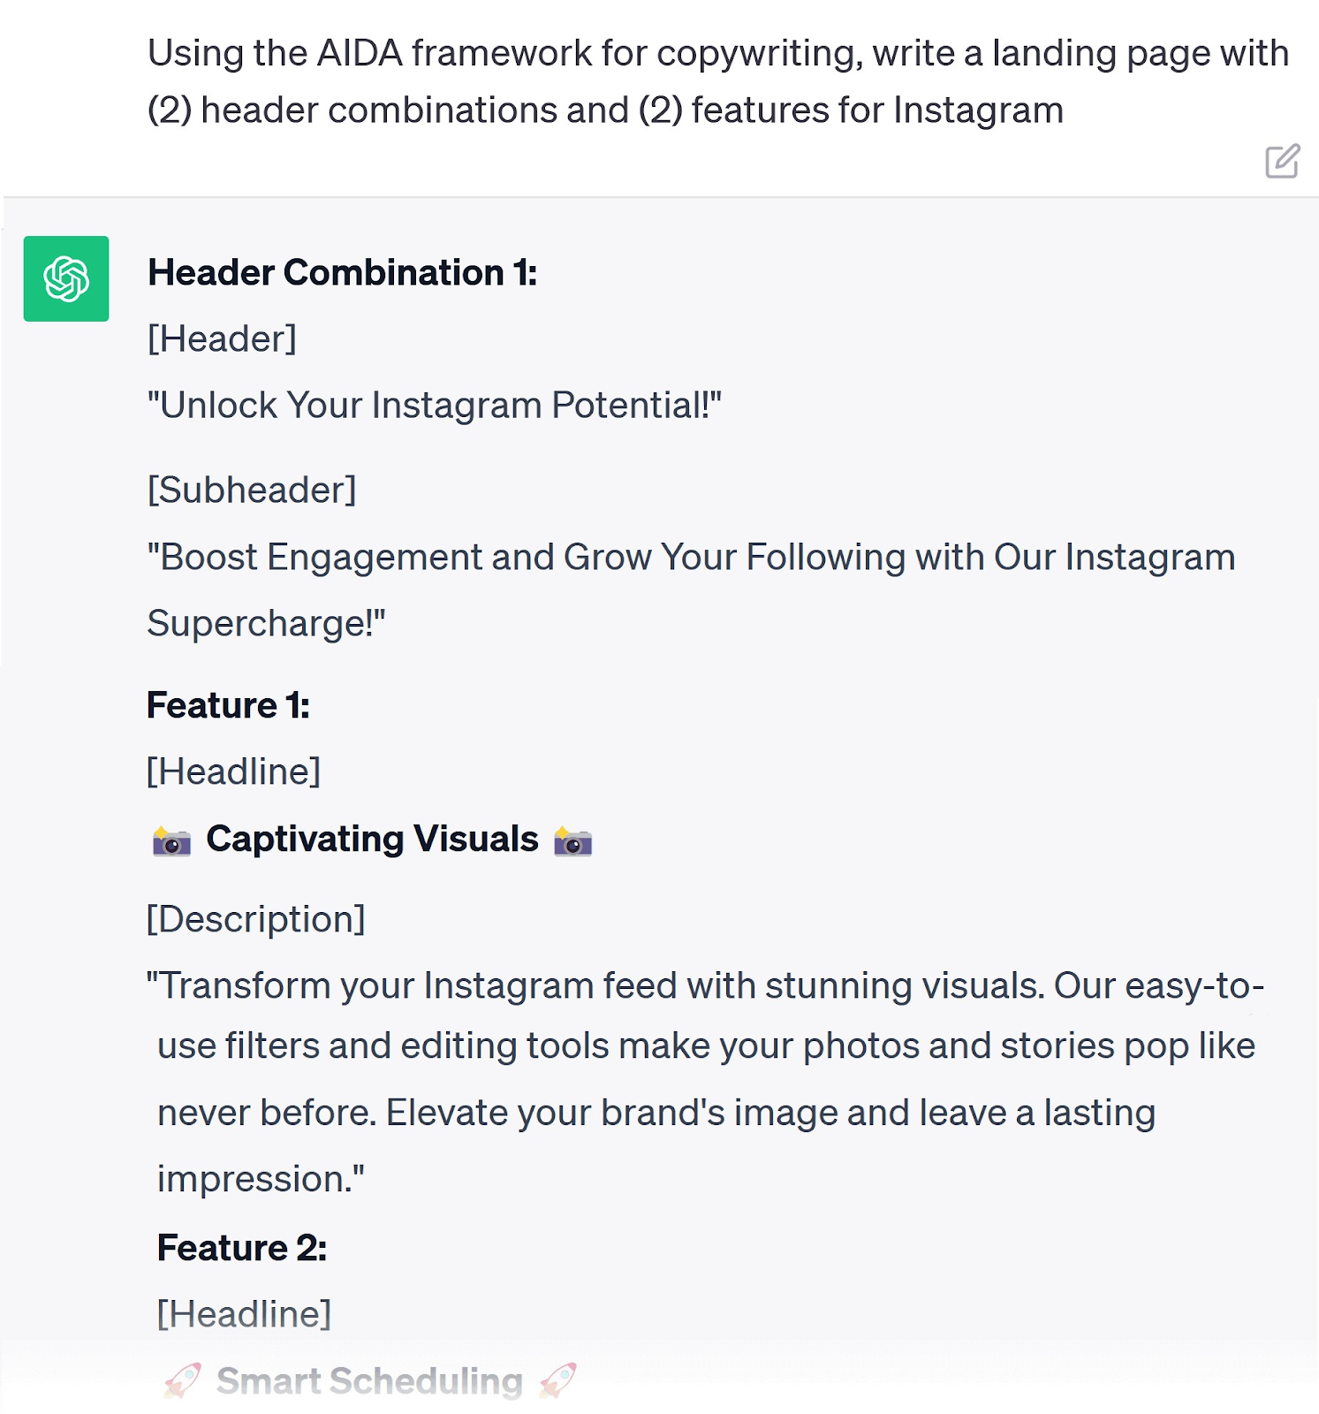Screen dimensions: 1319x1414
Task: Click the user prompt about AIDA framework
Action: click(x=717, y=81)
